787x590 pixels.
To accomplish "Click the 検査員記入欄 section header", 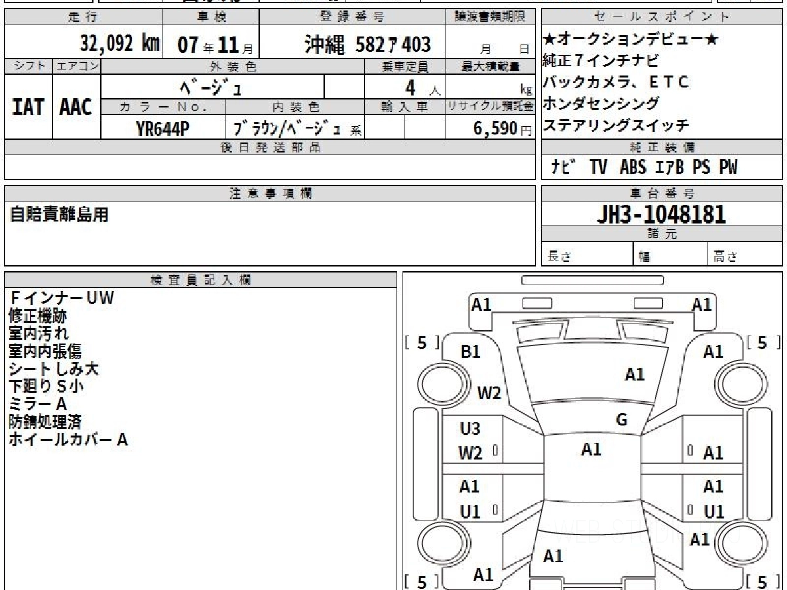I will (201, 280).
